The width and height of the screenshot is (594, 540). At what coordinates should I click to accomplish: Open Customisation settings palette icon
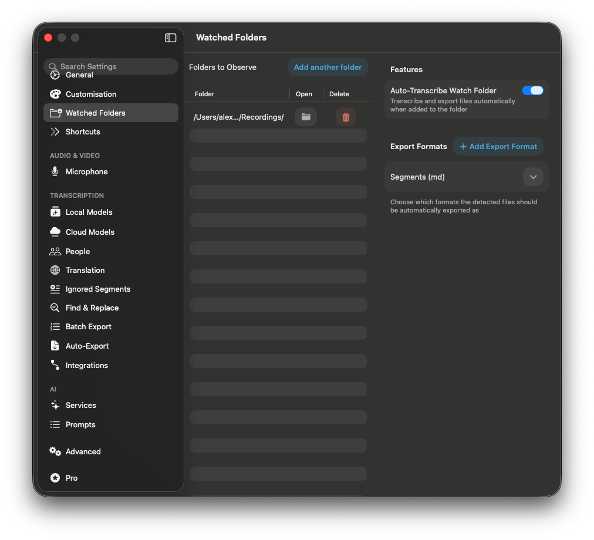pyautogui.click(x=55, y=94)
